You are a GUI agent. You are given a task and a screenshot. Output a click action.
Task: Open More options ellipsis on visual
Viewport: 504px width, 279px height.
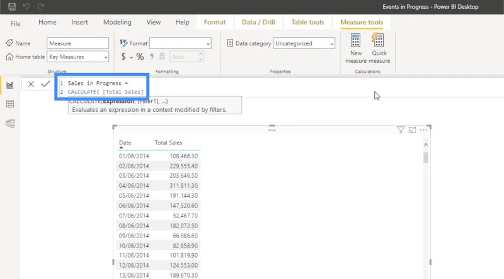(x=423, y=130)
